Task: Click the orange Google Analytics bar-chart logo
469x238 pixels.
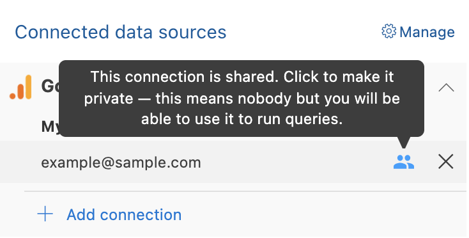Action: 20,87
